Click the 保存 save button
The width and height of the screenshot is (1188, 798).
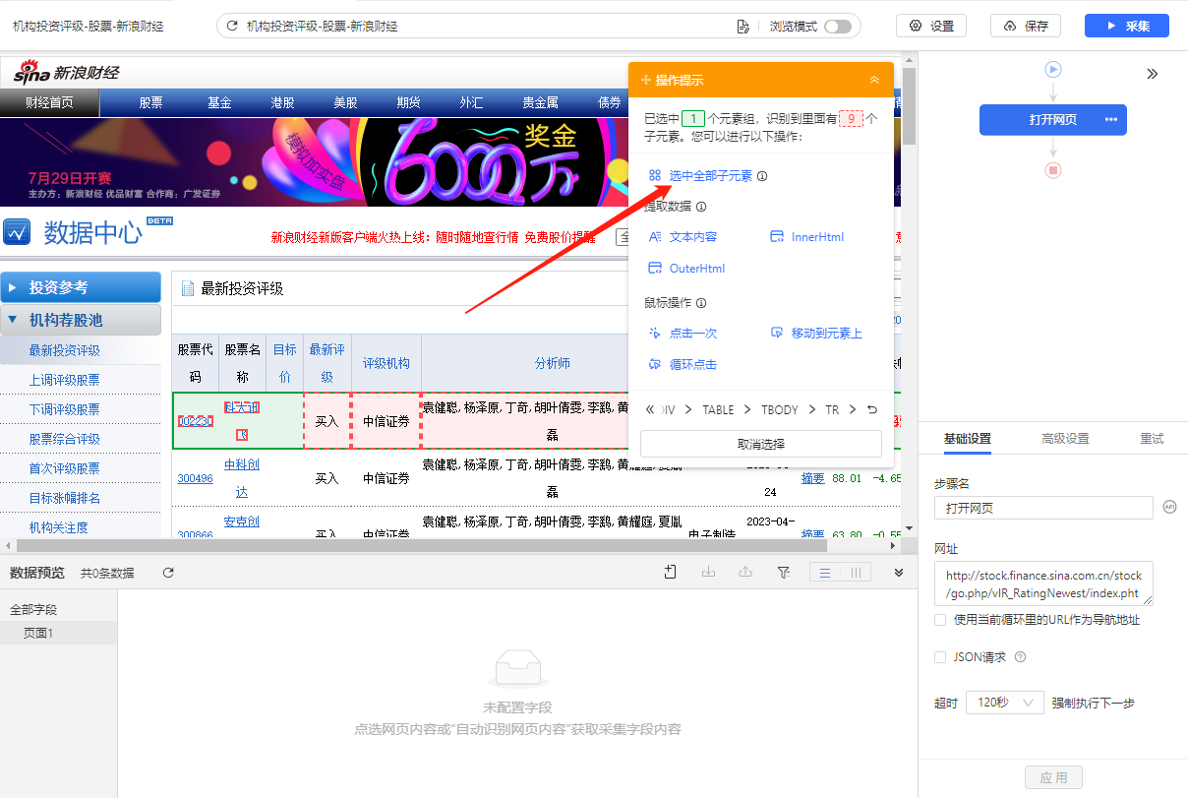click(x=1026, y=26)
